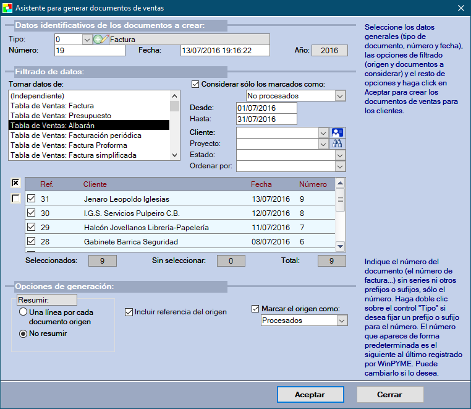Uncheck row 31 Jenaro Leopoldo Iglesias
Screen dimensions: 471x409
tap(32, 199)
